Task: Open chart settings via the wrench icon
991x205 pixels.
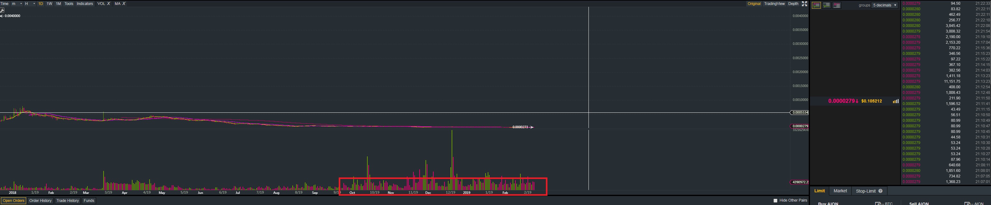Action: [2, 10]
